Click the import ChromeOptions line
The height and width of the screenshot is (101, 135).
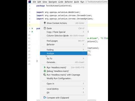65,19
